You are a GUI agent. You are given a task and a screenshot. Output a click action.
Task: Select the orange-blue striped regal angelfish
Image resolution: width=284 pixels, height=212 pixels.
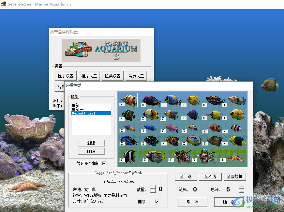[x=172, y=141]
